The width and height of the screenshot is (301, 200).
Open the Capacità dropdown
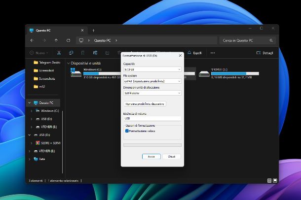click(151, 69)
